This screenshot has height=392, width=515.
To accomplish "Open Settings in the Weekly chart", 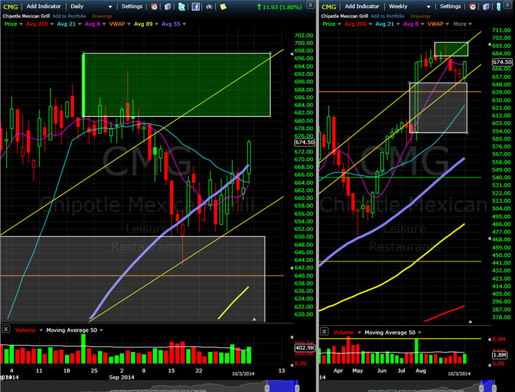I will click(451, 6).
